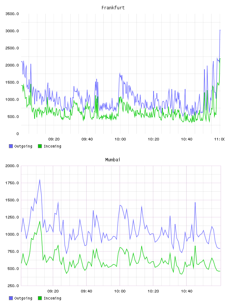This screenshot has height=304, width=226.
Task: Click the 1000.0 y-axis label on Mumbai chart
Action: click(x=12, y=234)
